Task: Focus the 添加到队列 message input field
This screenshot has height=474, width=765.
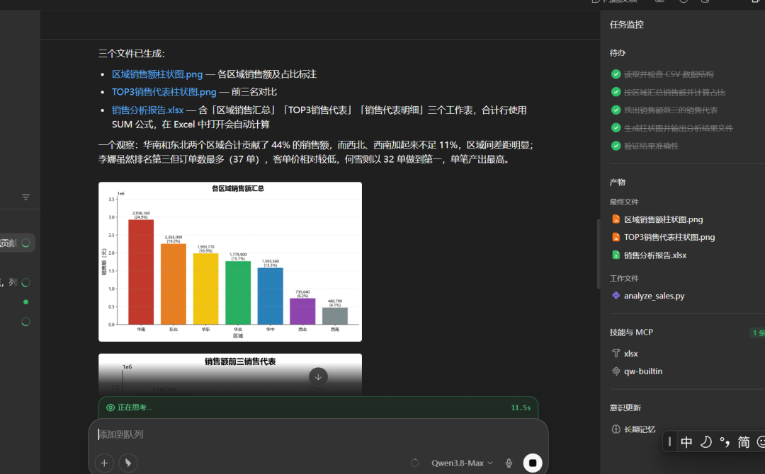Action: pyautogui.click(x=318, y=434)
